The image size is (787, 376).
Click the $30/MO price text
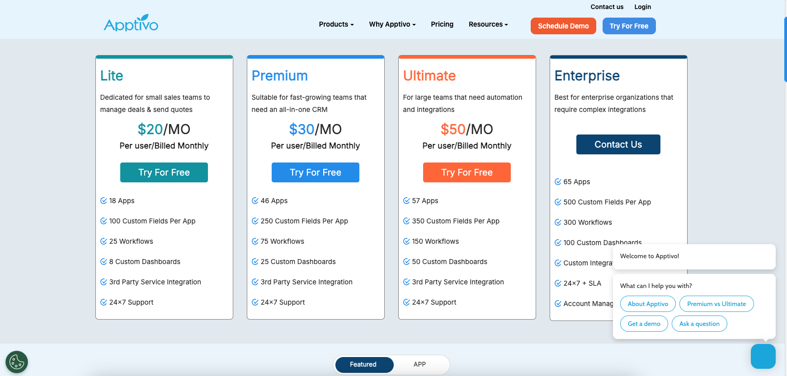316,130
